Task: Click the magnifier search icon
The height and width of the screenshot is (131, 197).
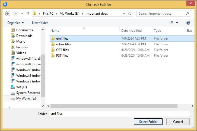Action: [x=187, y=14]
